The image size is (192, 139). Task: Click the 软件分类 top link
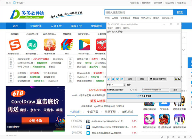click(x=158, y=3)
